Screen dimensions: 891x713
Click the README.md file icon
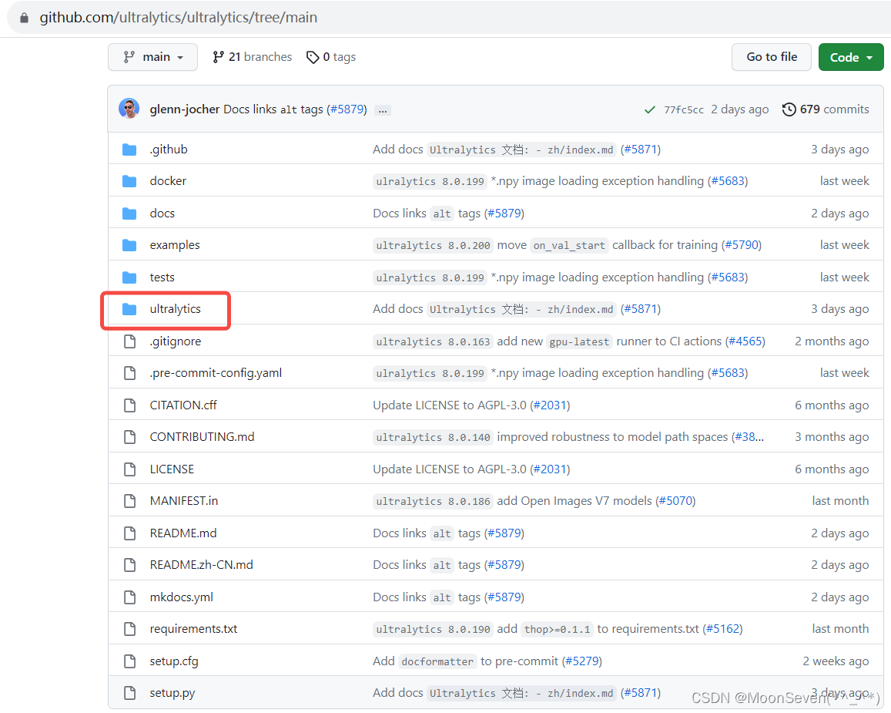129,533
